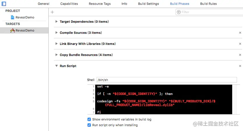Collapse the Run Script section
The height and width of the screenshot is (131, 243).
pos(56,66)
